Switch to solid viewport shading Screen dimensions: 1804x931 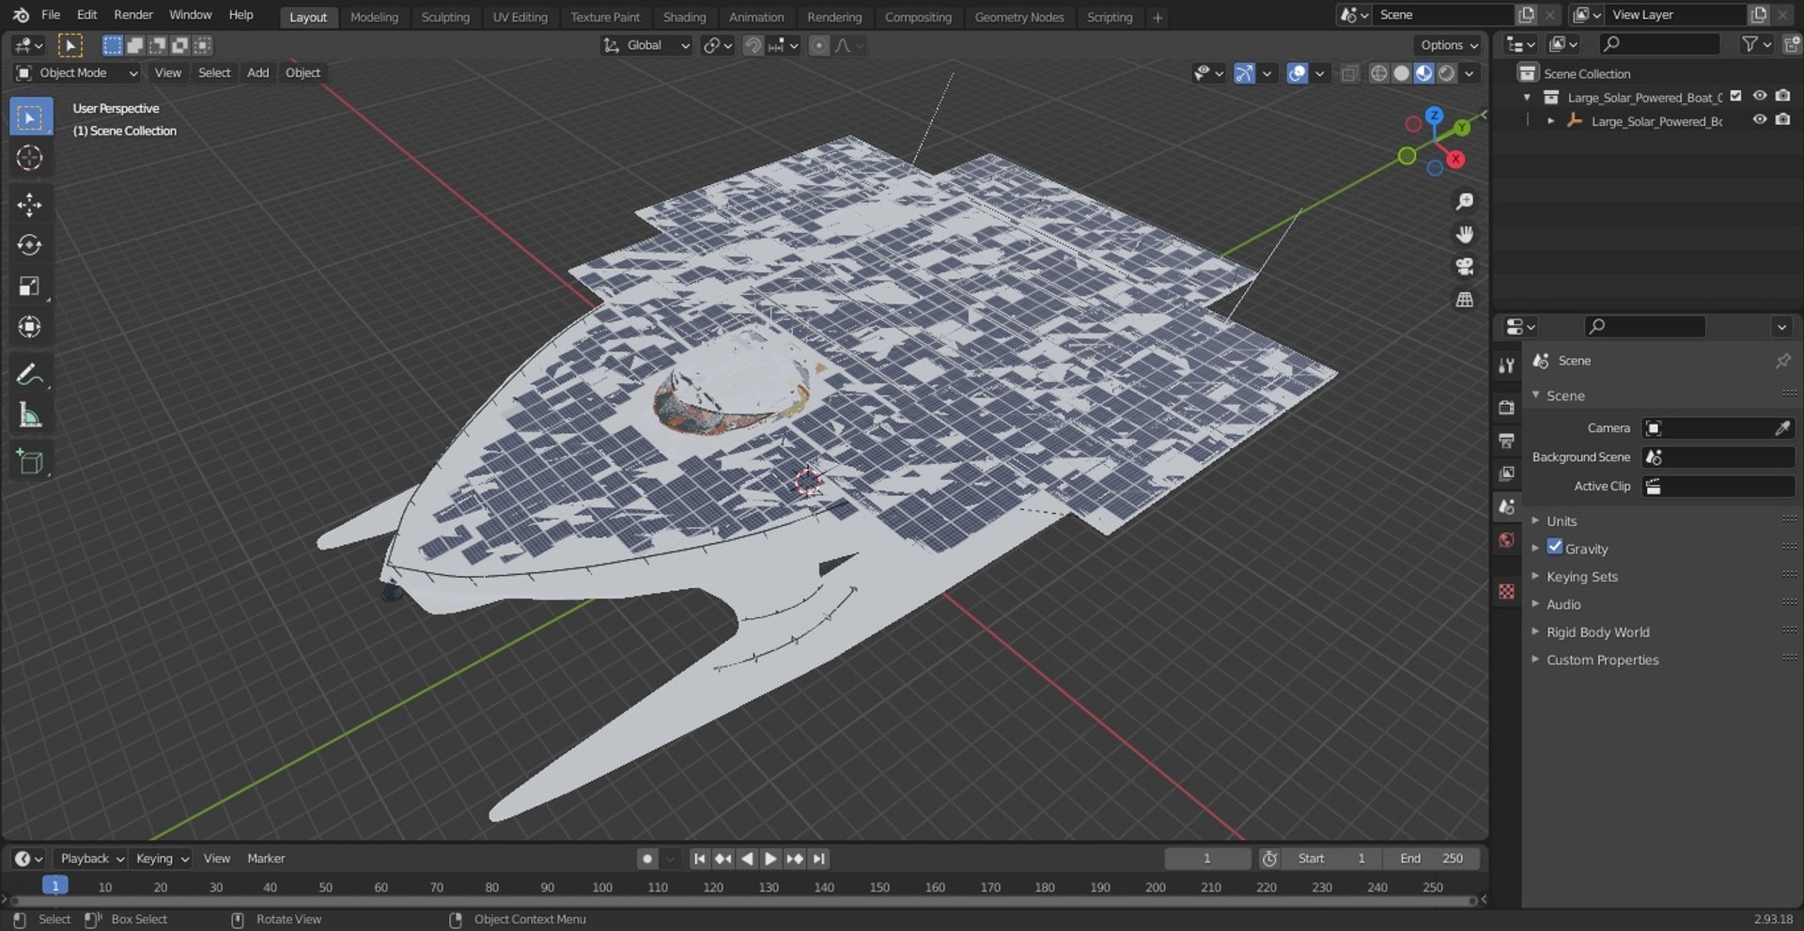coord(1401,73)
